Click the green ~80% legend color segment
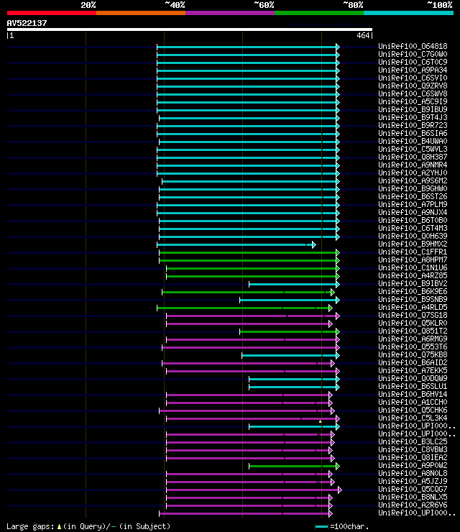Viewport: 460px width, 532px height. pos(319,13)
